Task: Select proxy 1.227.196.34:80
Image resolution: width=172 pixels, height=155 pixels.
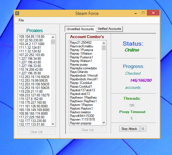Action: [30, 59]
